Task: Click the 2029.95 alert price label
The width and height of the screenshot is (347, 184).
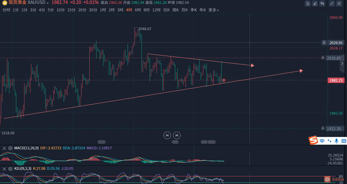Action: (x=336, y=43)
